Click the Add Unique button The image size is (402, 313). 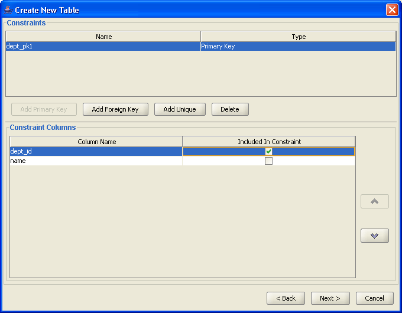point(180,109)
